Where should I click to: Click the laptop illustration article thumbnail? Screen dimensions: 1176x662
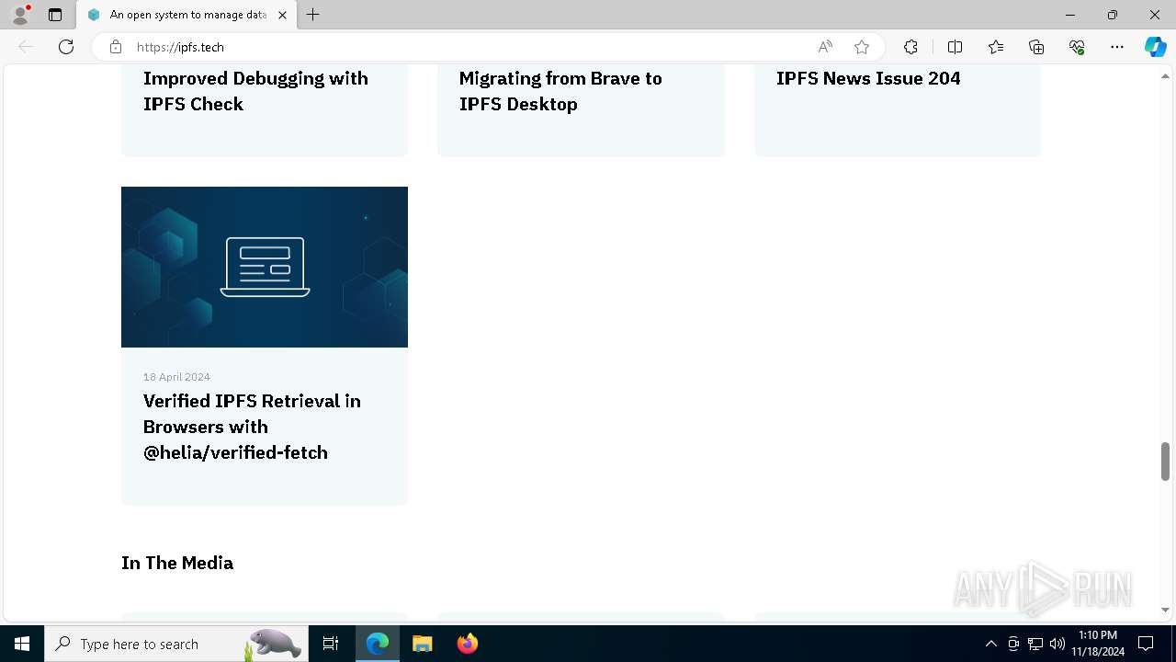[x=265, y=267]
